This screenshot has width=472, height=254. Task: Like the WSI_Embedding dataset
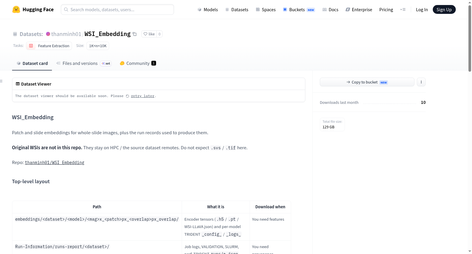[149, 34]
